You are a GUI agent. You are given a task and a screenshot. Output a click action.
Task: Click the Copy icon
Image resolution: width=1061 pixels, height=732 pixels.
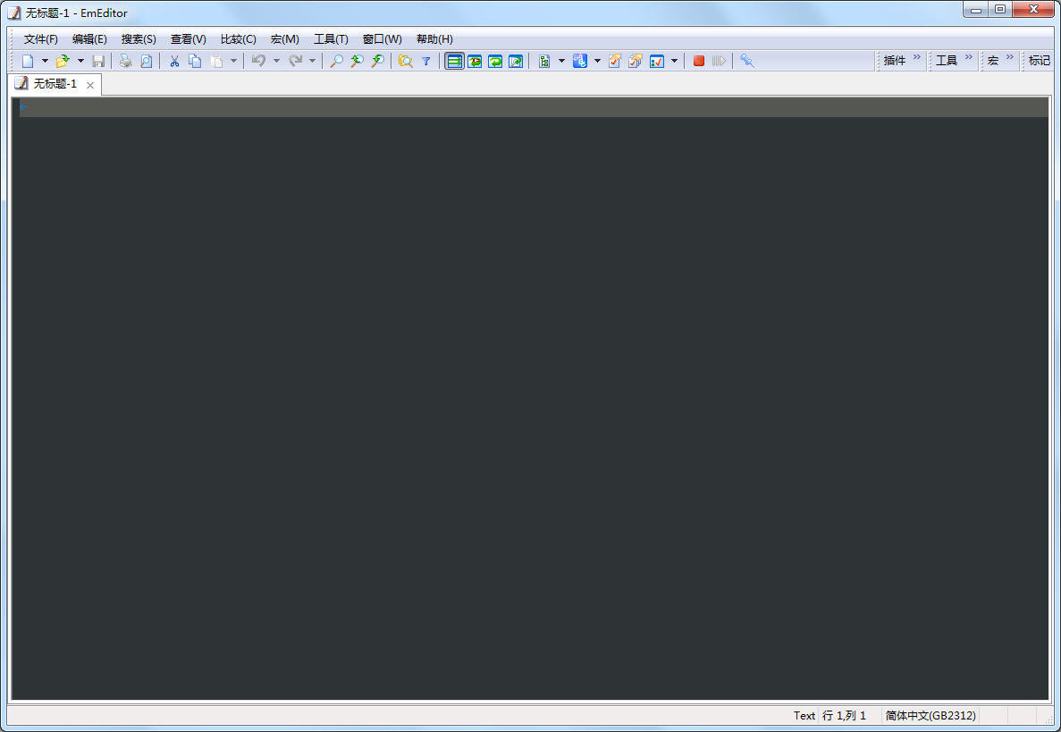195,61
